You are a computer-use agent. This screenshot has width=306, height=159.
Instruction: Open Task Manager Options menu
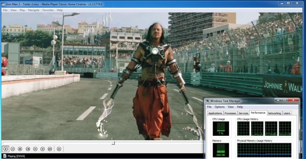(x=220, y=107)
